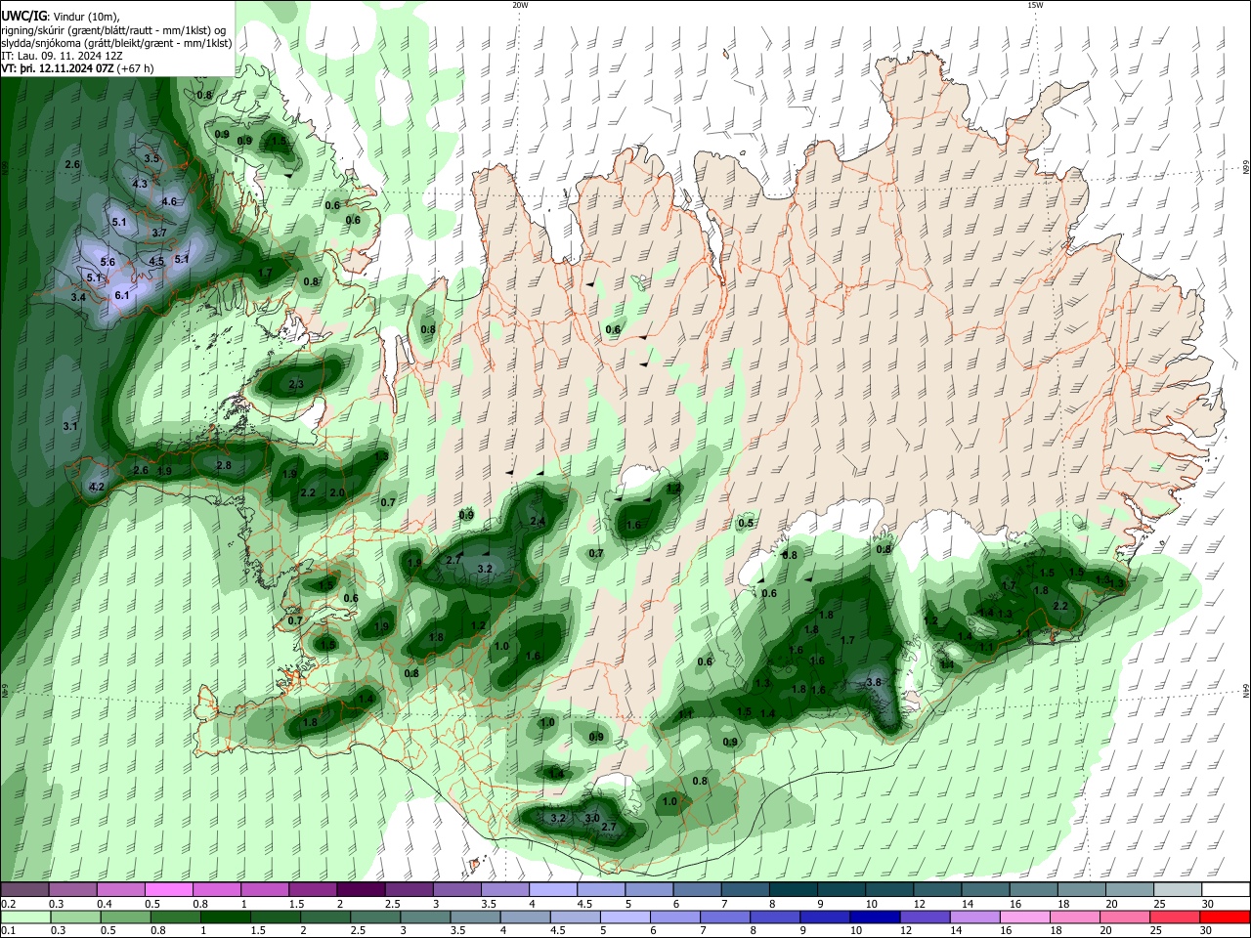Click the UWC/IG title text
The height and width of the screenshot is (938, 1251).
(x=22, y=17)
